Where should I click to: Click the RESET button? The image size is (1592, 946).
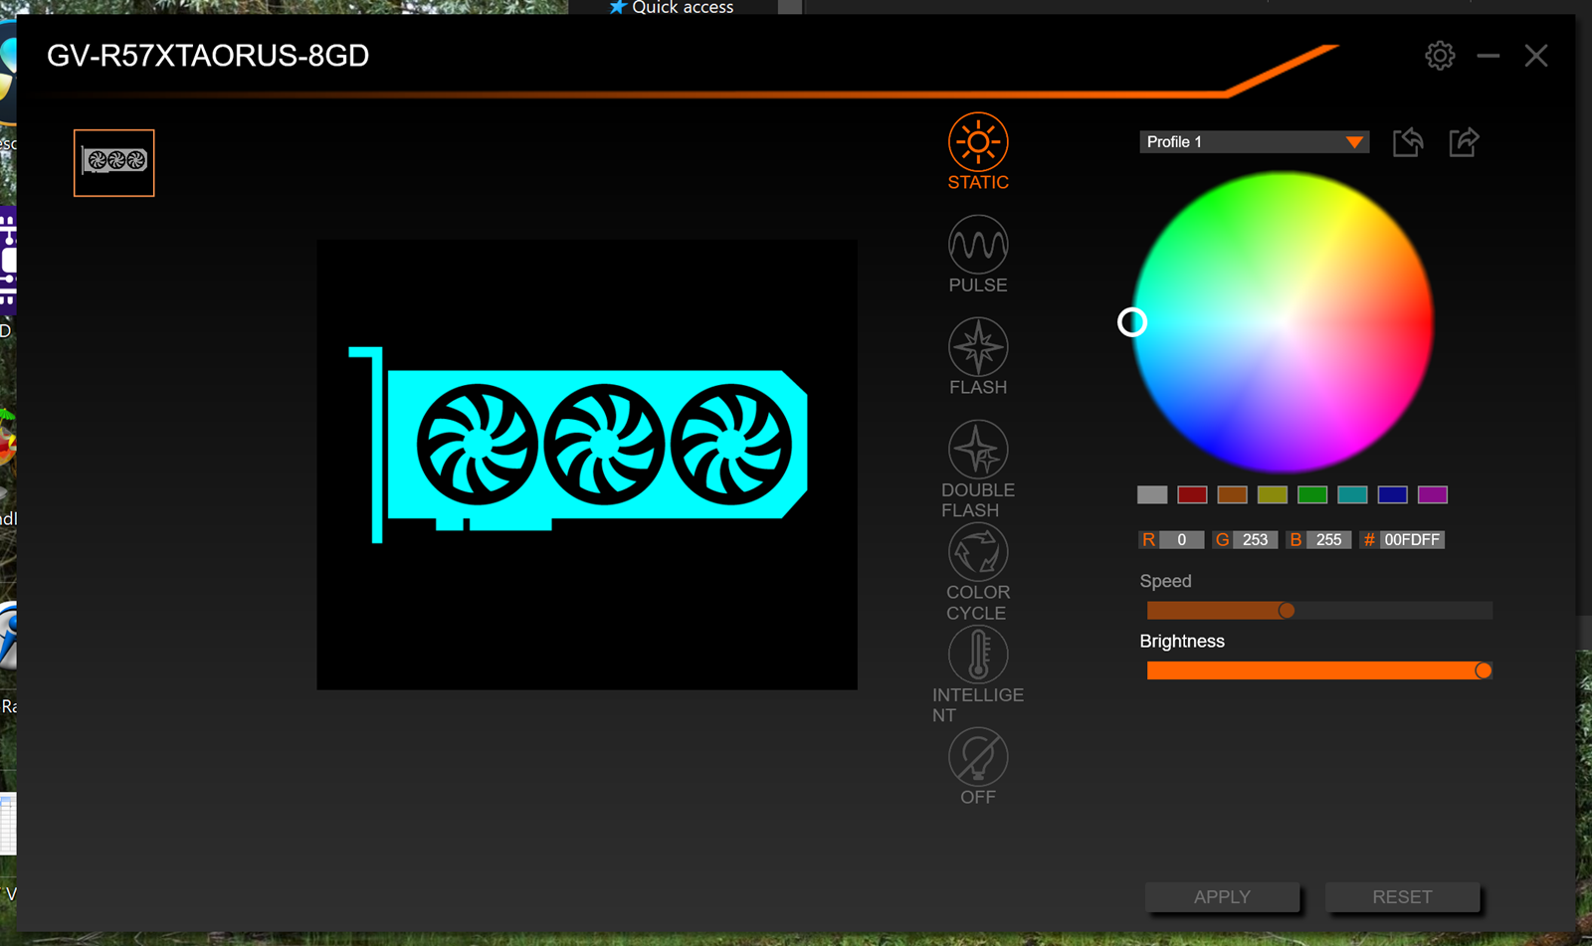pos(1403,897)
